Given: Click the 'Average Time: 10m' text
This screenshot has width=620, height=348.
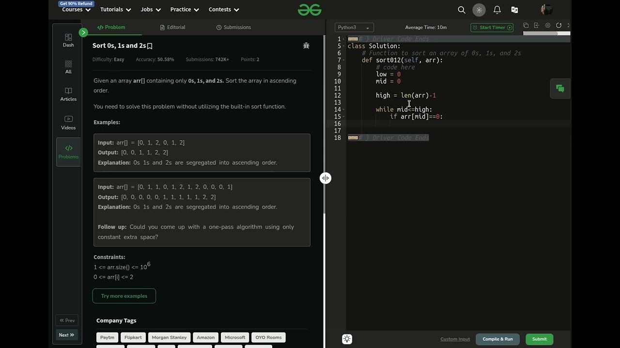Looking at the screenshot, I should pyautogui.click(x=426, y=28).
